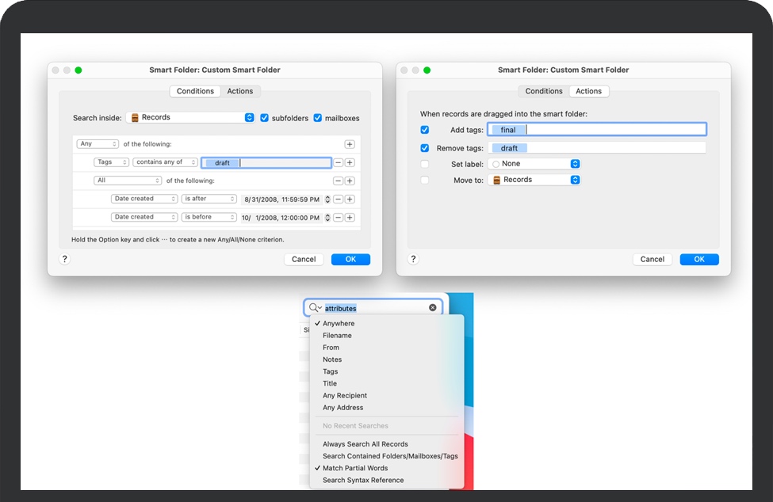
Task: Disable the Remove tags checkbox
Action: click(425, 148)
